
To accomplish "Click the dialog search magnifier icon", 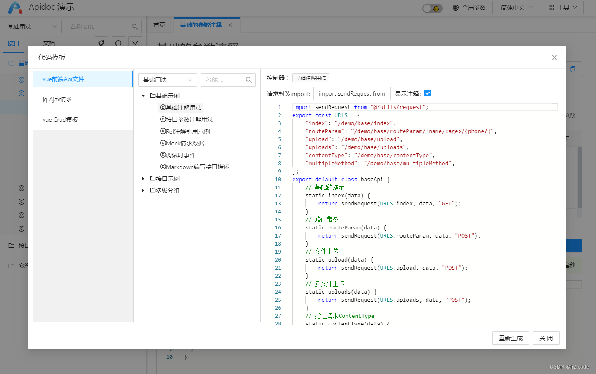I will pos(249,80).
